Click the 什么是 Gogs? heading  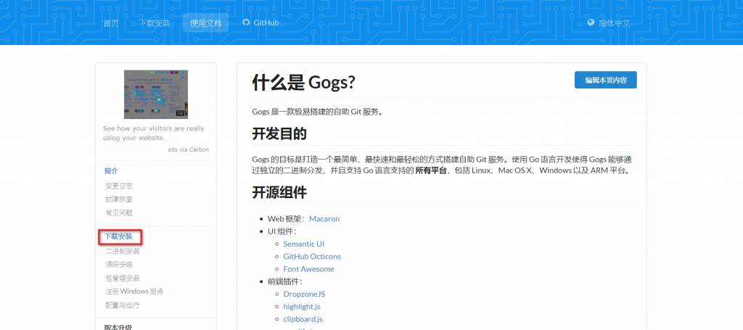tap(304, 83)
